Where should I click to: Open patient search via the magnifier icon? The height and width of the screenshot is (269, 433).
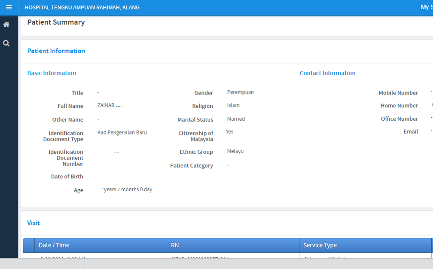click(6, 43)
